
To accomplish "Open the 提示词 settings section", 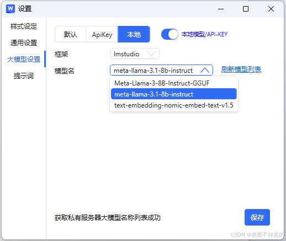I will (24, 76).
